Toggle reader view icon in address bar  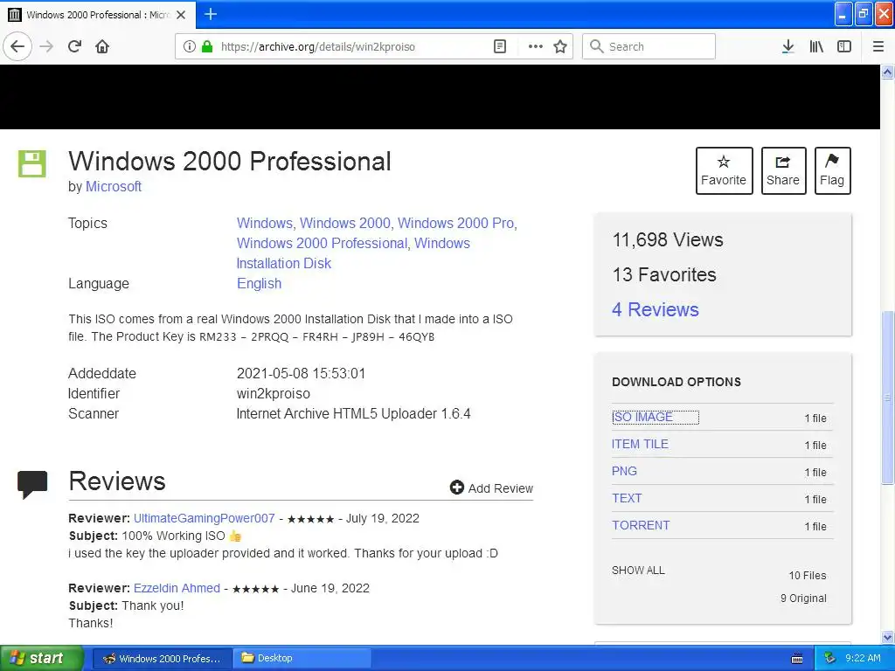(x=499, y=46)
